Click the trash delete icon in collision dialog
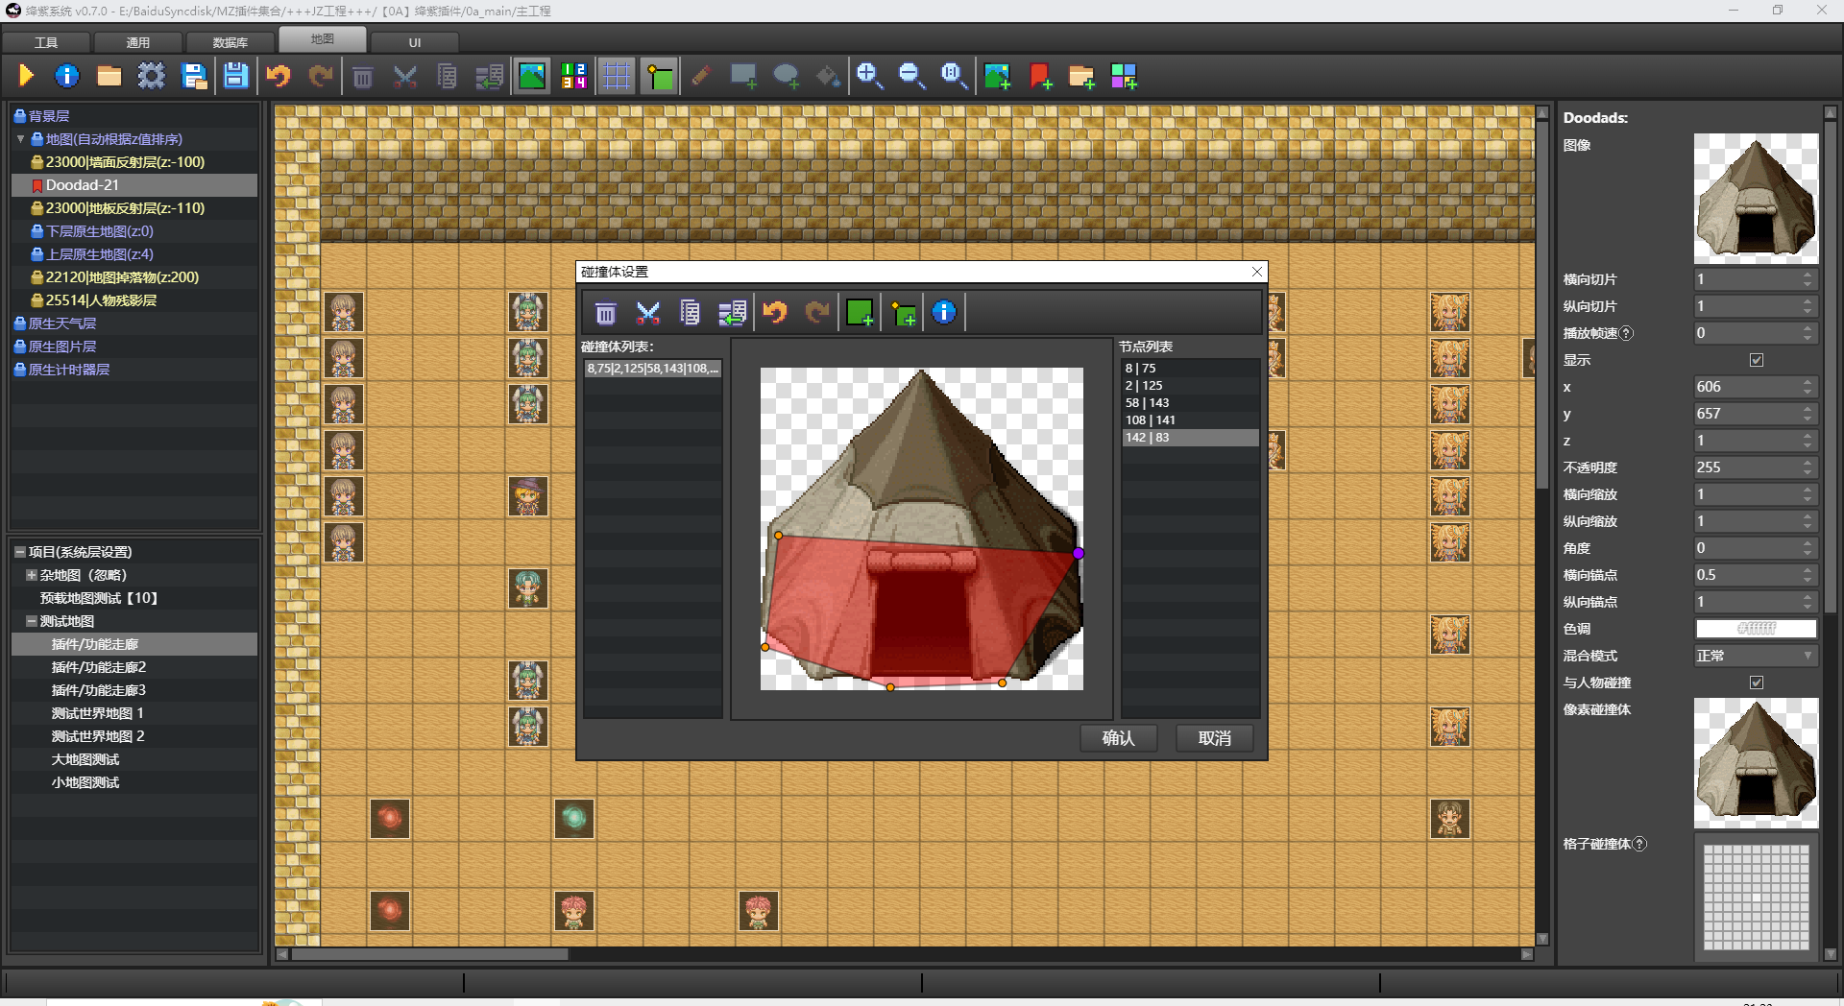This screenshot has height=1006, width=1844. tap(605, 313)
